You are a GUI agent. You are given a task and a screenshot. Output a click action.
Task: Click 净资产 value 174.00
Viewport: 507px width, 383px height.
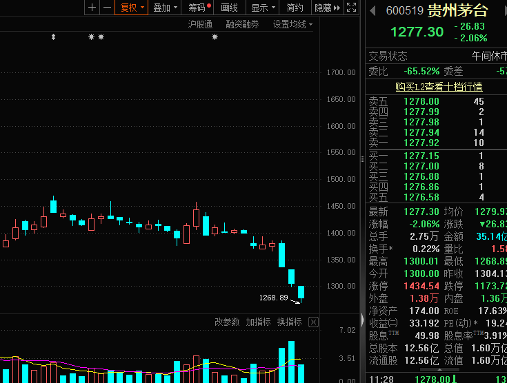pos(424,311)
